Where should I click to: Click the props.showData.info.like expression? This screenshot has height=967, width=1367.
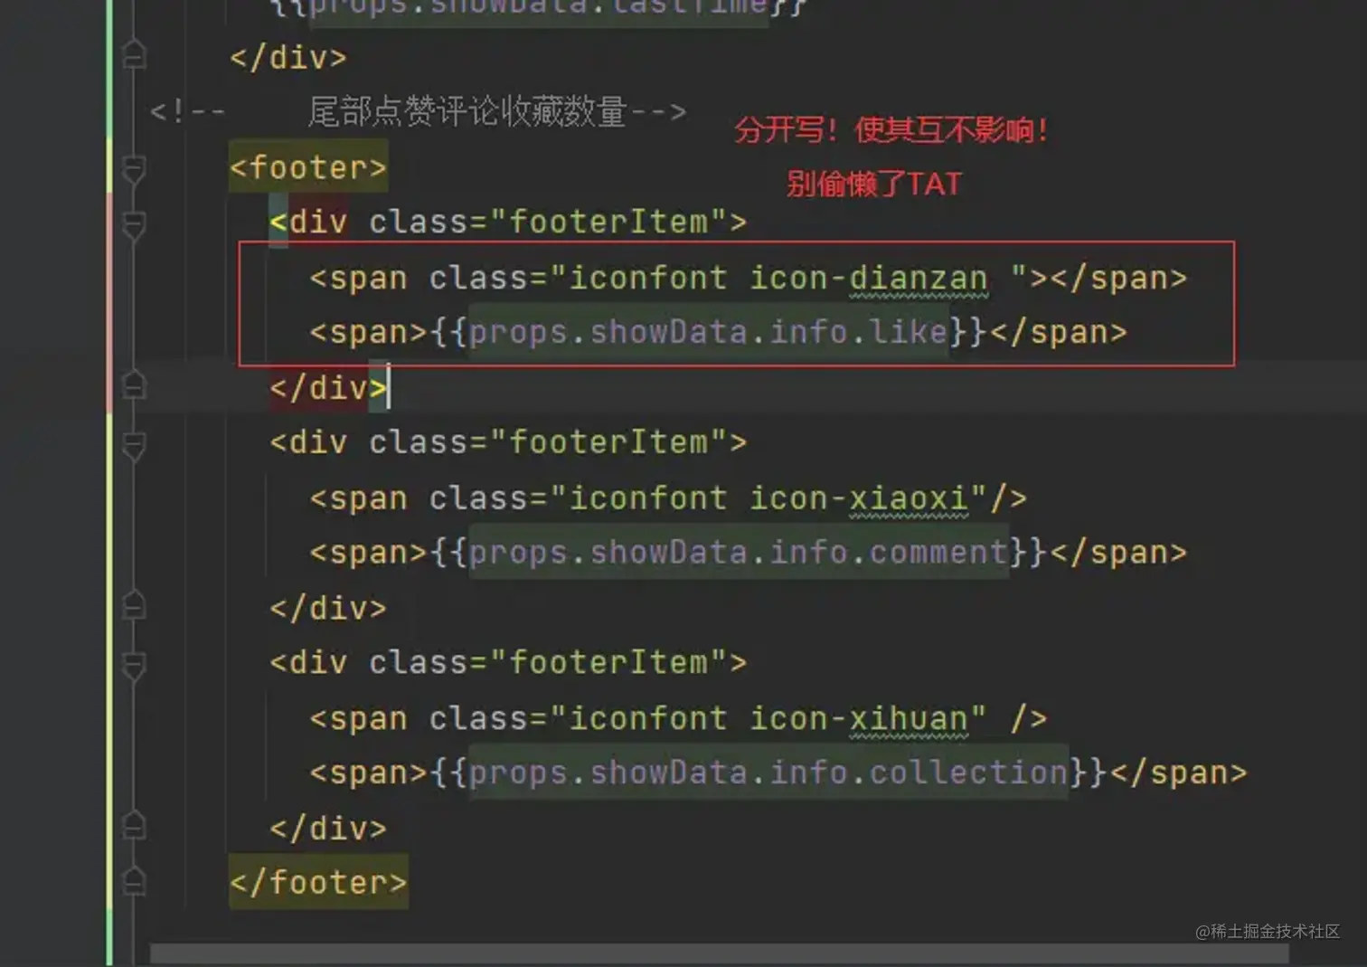click(708, 332)
